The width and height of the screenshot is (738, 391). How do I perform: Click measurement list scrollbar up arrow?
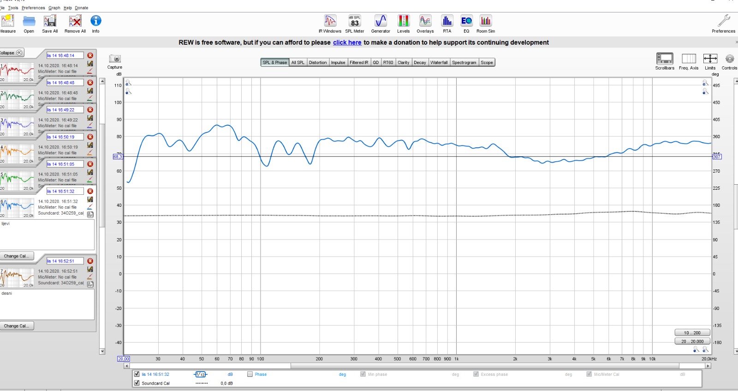102,81
